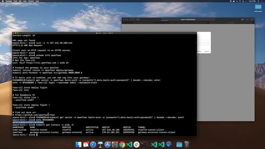This screenshot has height=149, width=265.
Task: Click Cancel in the browser login dialog
Action: point(200,51)
